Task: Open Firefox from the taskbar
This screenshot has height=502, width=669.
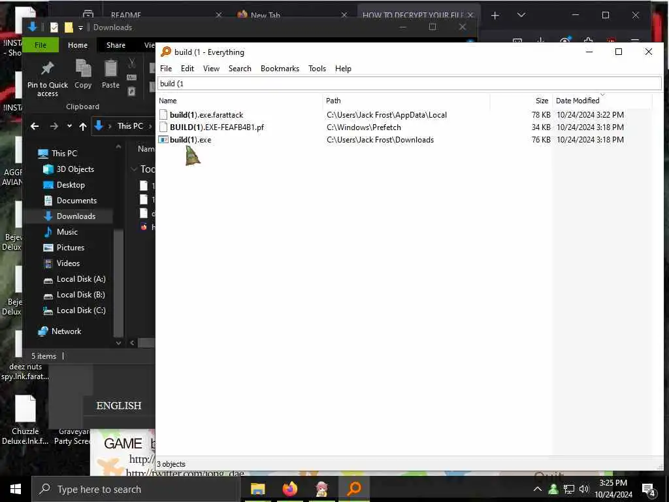Action: click(x=289, y=489)
